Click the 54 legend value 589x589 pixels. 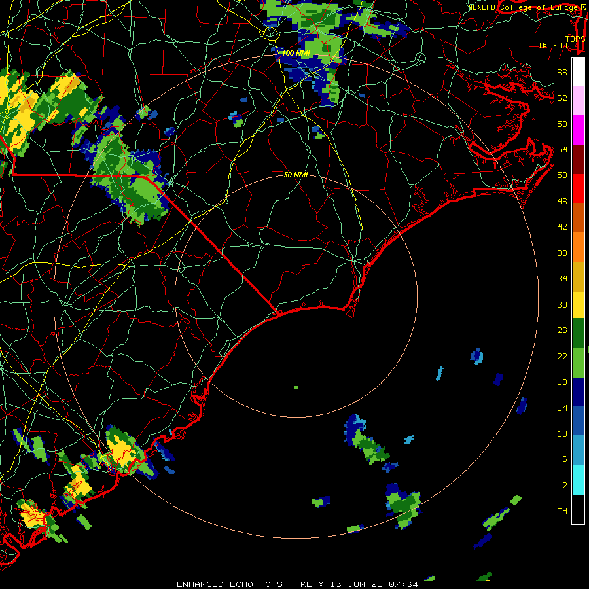(x=562, y=149)
